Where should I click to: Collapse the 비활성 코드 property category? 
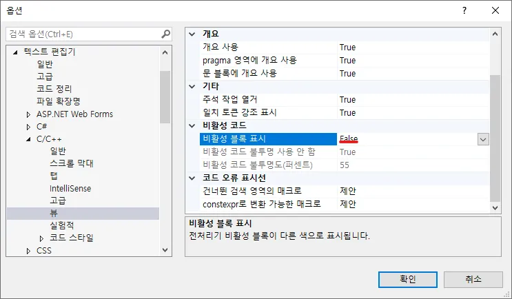point(193,126)
